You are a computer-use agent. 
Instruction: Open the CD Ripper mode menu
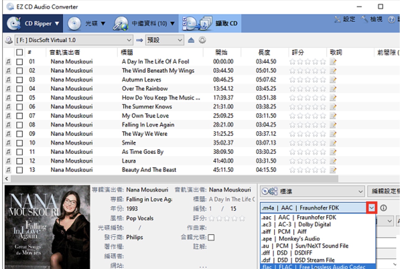point(33,23)
